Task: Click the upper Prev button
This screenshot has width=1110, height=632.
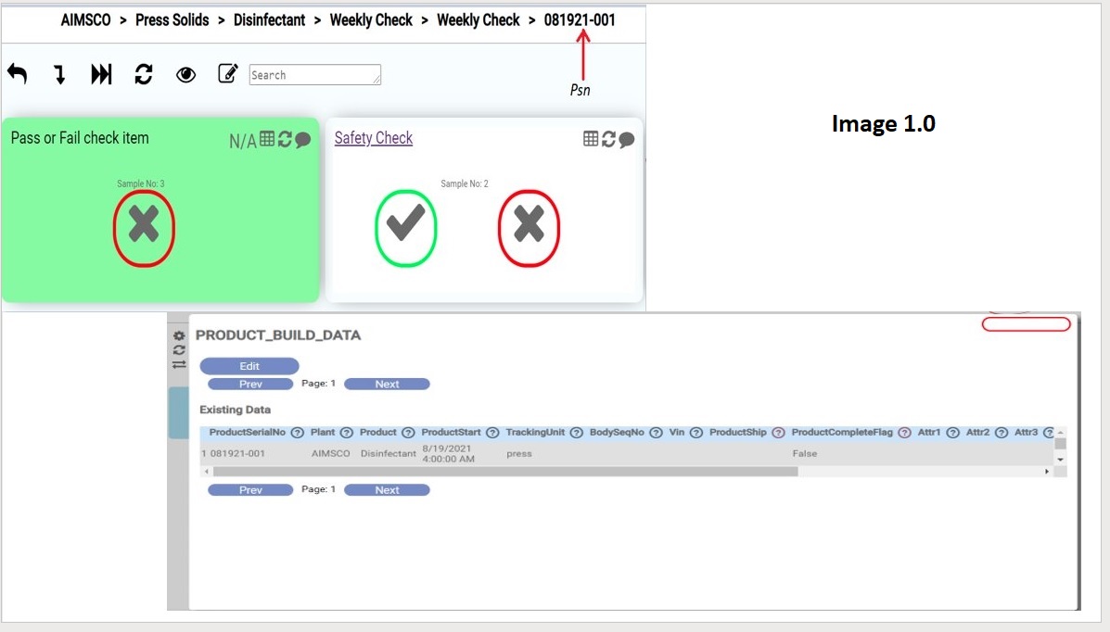Action: [250, 385]
